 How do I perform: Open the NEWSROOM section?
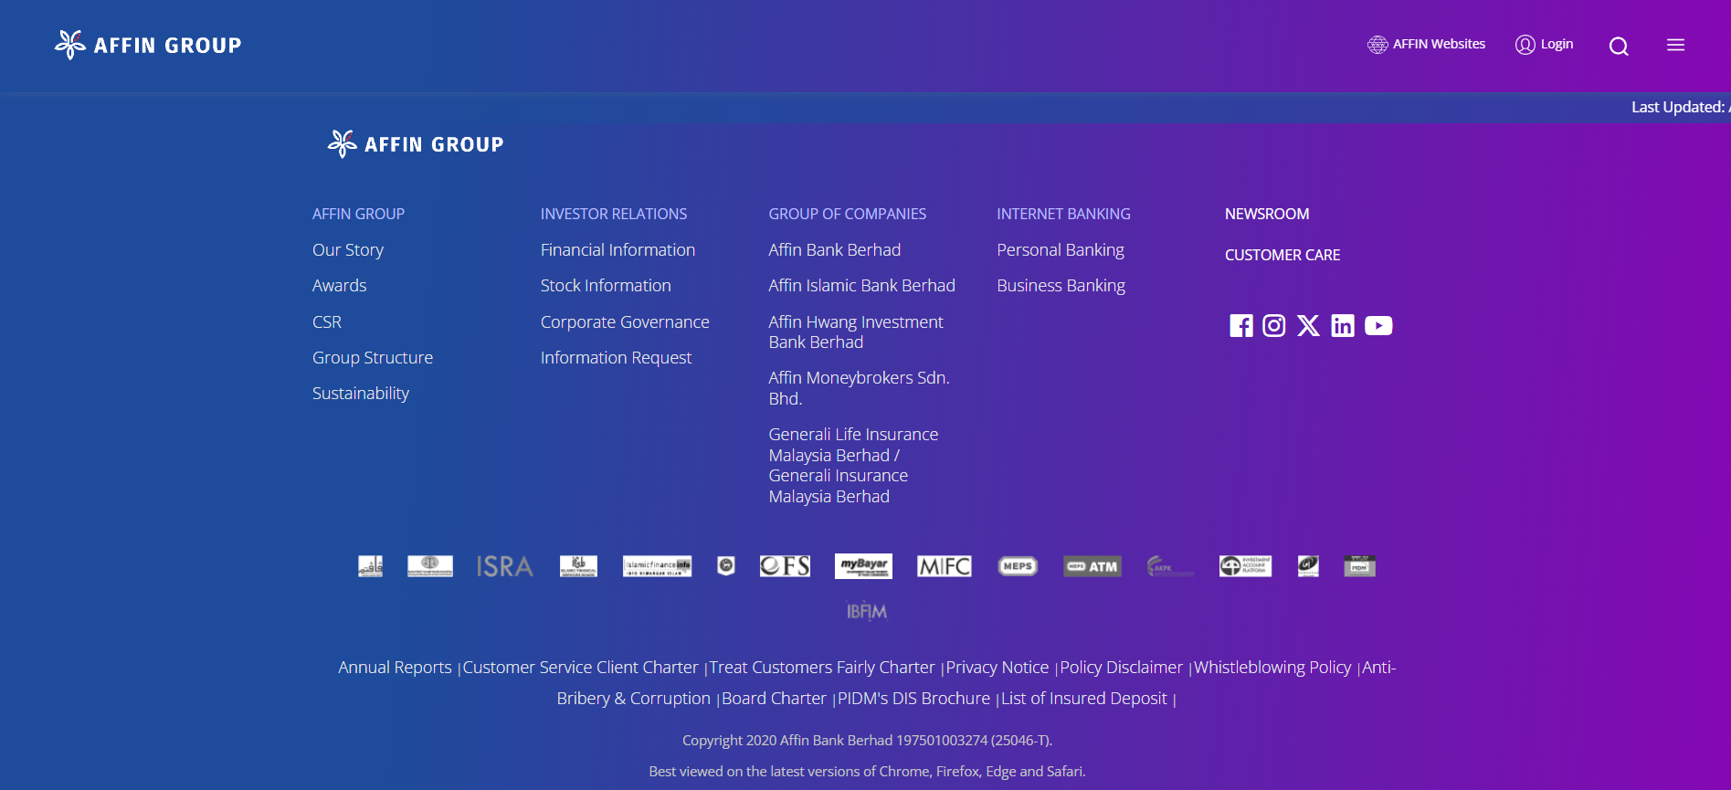point(1267,214)
